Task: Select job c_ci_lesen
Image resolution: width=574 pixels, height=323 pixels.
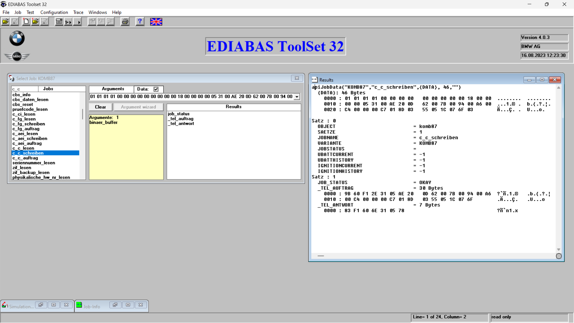Action: coord(24,114)
